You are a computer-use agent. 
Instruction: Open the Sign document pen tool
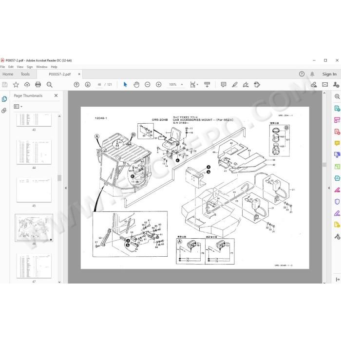coord(246,85)
